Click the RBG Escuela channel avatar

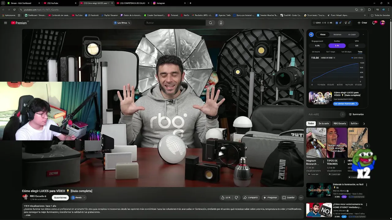click(x=25, y=197)
